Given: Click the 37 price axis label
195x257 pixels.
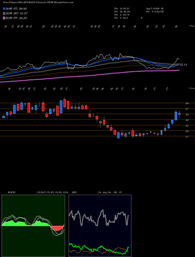Looking at the screenshot, I should pyautogui.click(x=187, y=109).
